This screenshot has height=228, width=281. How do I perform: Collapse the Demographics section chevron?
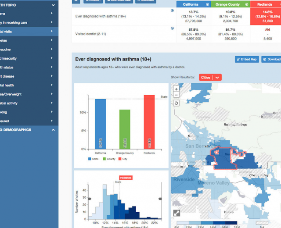tap(53, 130)
